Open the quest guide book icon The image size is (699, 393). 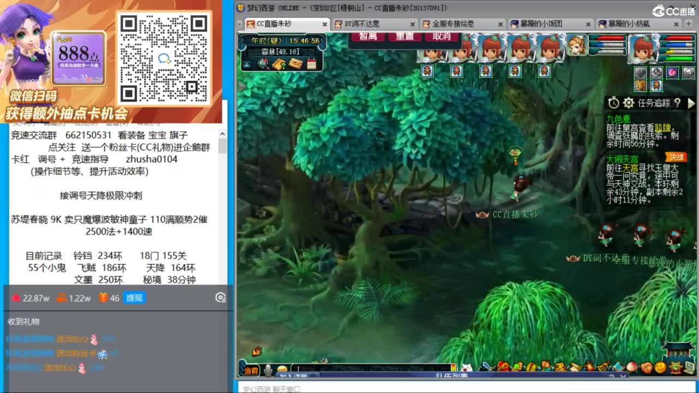coord(280,63)
